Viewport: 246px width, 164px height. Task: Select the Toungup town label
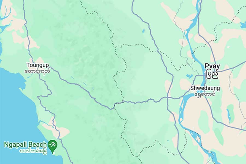[38, 65]
